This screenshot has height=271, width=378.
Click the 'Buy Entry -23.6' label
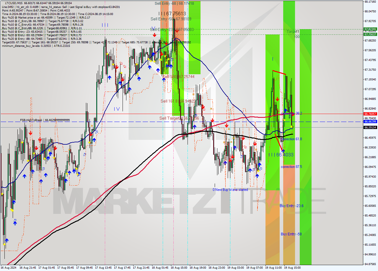pyautogui.click(x=291, y=206)
